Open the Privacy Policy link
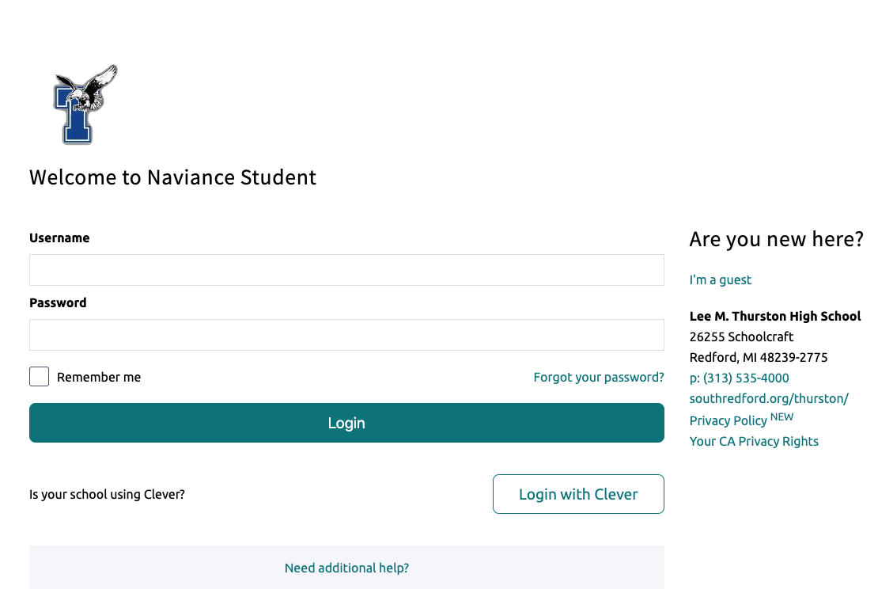Screen dimensions: 878x593 [x=728, y=420]
